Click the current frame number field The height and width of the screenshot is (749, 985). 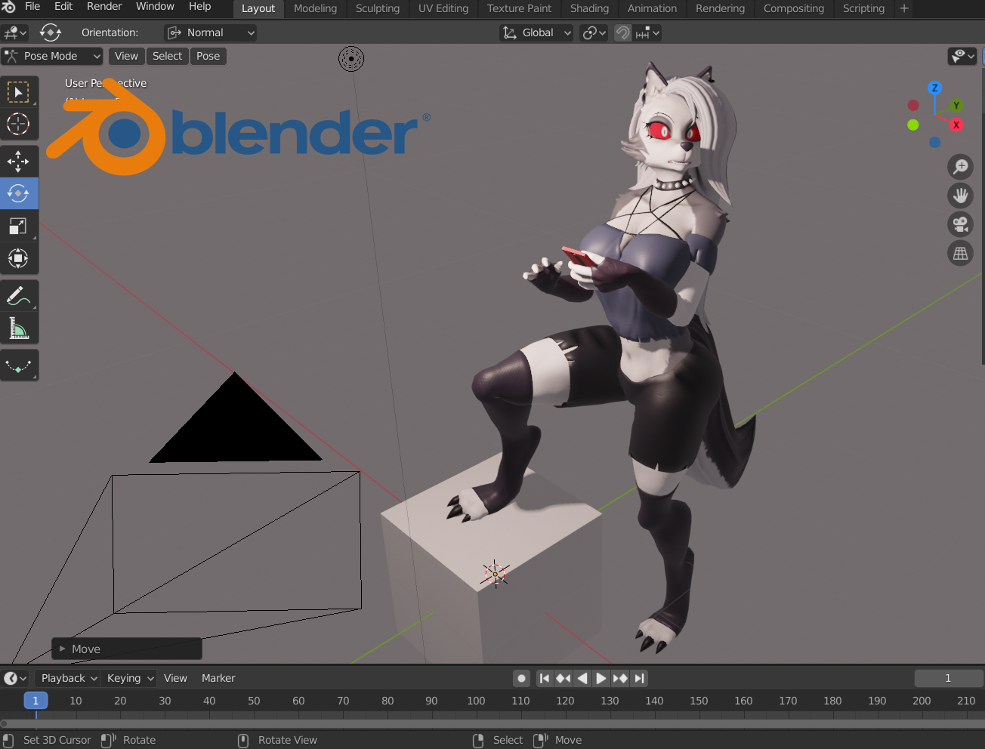pos(948,678)
